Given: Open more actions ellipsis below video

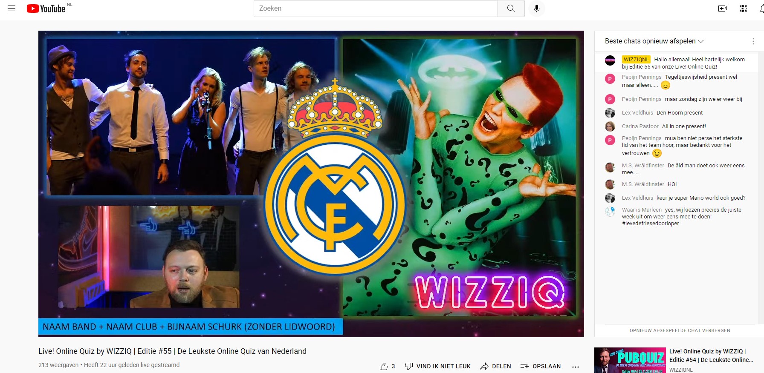Looking at the screenshot, I should click(576, 367).
